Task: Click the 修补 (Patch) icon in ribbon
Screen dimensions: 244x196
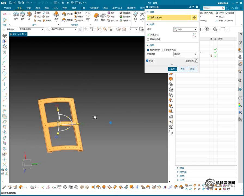Action: click(x=96, y=15)
